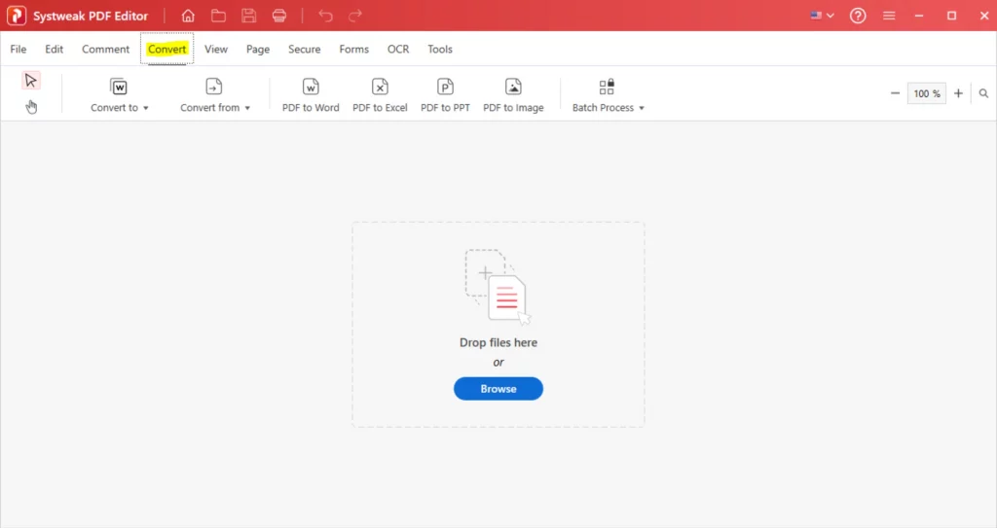The width and height of the screenshot is (997, 528).
Task: Click the Home icon in title bar
Action: click(x=188, y=16)
